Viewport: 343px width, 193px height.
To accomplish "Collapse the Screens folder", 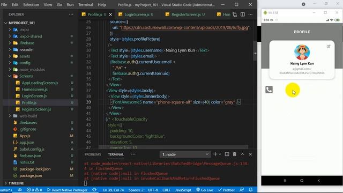I will click(10, 76).
